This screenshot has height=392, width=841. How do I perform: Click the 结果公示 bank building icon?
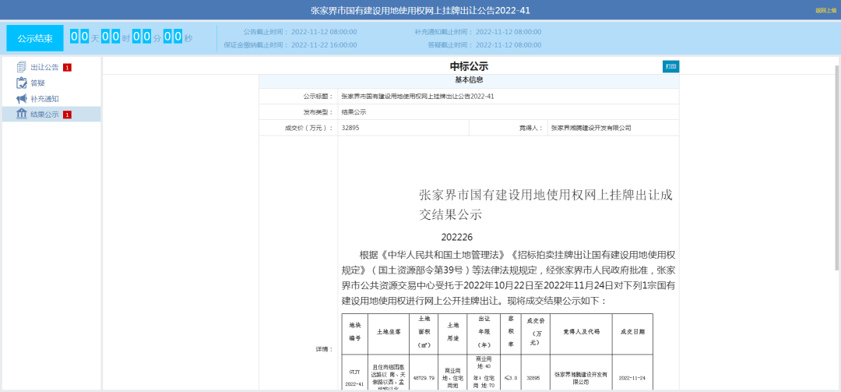point(22,114)
